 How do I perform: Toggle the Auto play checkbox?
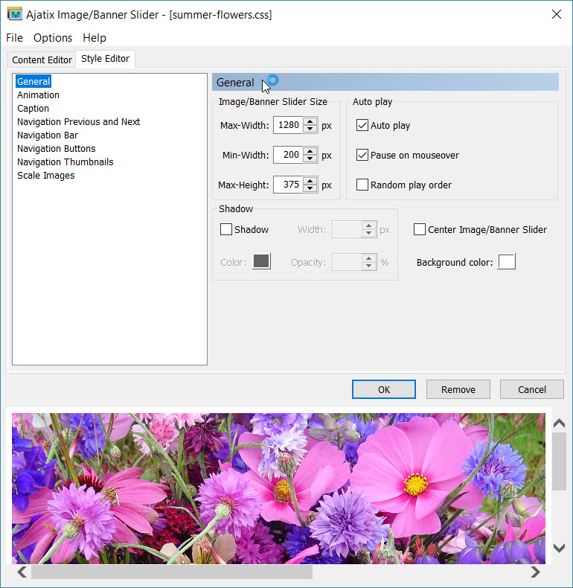[x=362, y=125]
